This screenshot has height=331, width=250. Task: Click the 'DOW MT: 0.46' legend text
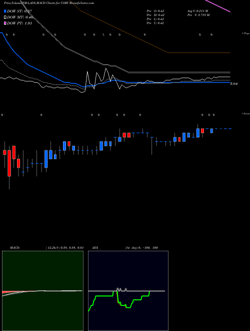(20, 18)
